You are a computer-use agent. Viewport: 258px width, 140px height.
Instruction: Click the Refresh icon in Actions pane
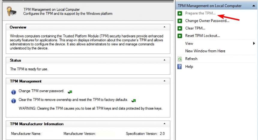(x=180, y=59)
